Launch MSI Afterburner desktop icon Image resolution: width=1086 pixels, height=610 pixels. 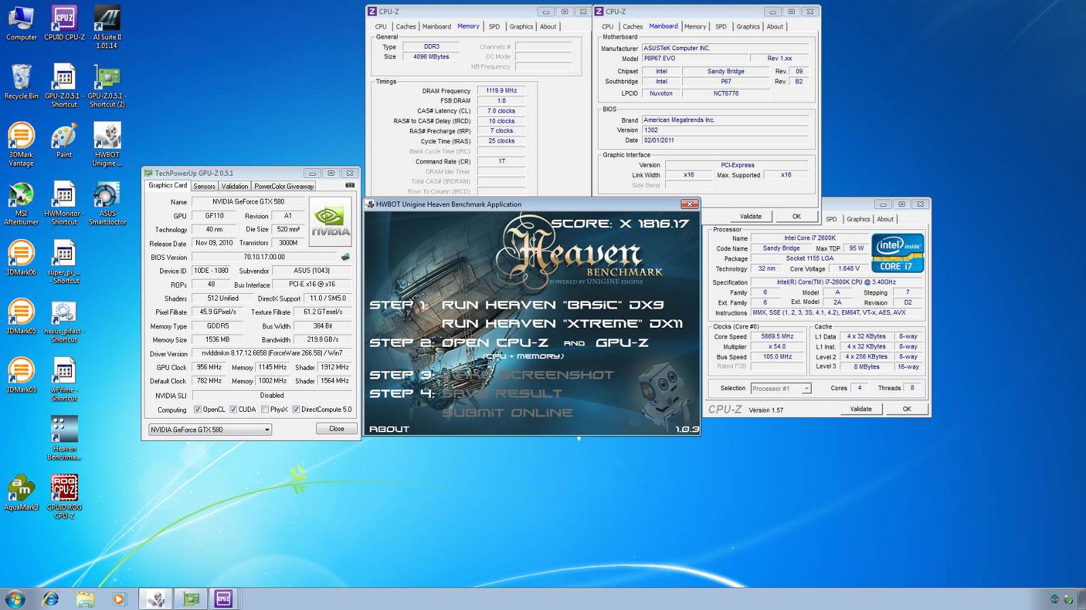(21, 204)
